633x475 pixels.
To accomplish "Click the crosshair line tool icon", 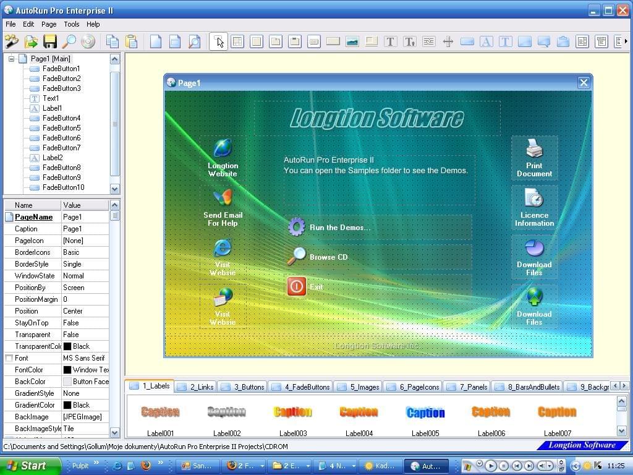I will 448,41.
